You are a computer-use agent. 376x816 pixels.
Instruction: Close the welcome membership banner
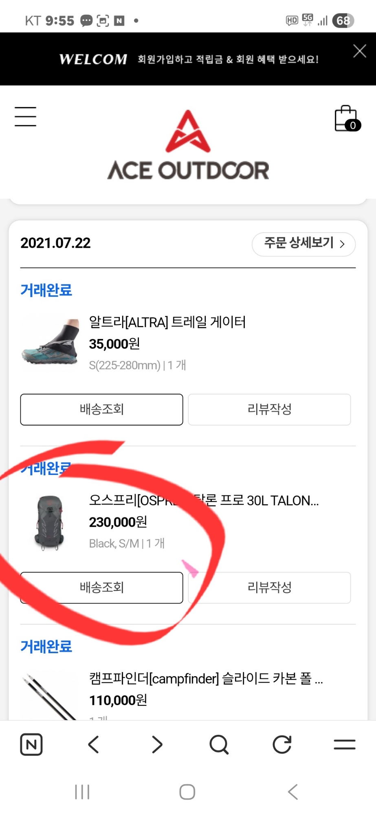[x=359, y=51]
